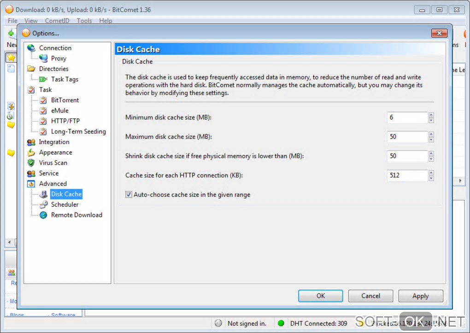This screenshot has height=333, width=470.
Task: Open the CometID menu
Action: pos(57,21)
